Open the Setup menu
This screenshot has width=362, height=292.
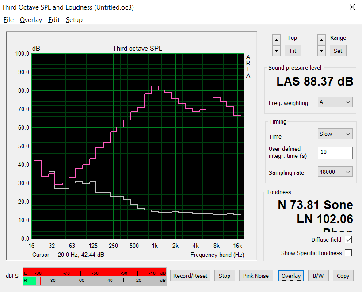click(x=74, y=20)
